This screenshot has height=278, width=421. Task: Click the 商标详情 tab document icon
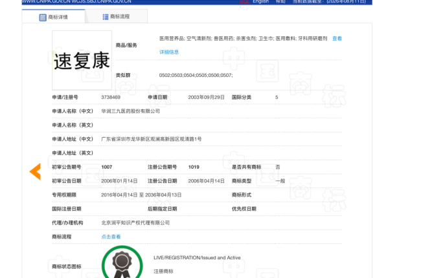pyautogui.click(x=43, y=17)
